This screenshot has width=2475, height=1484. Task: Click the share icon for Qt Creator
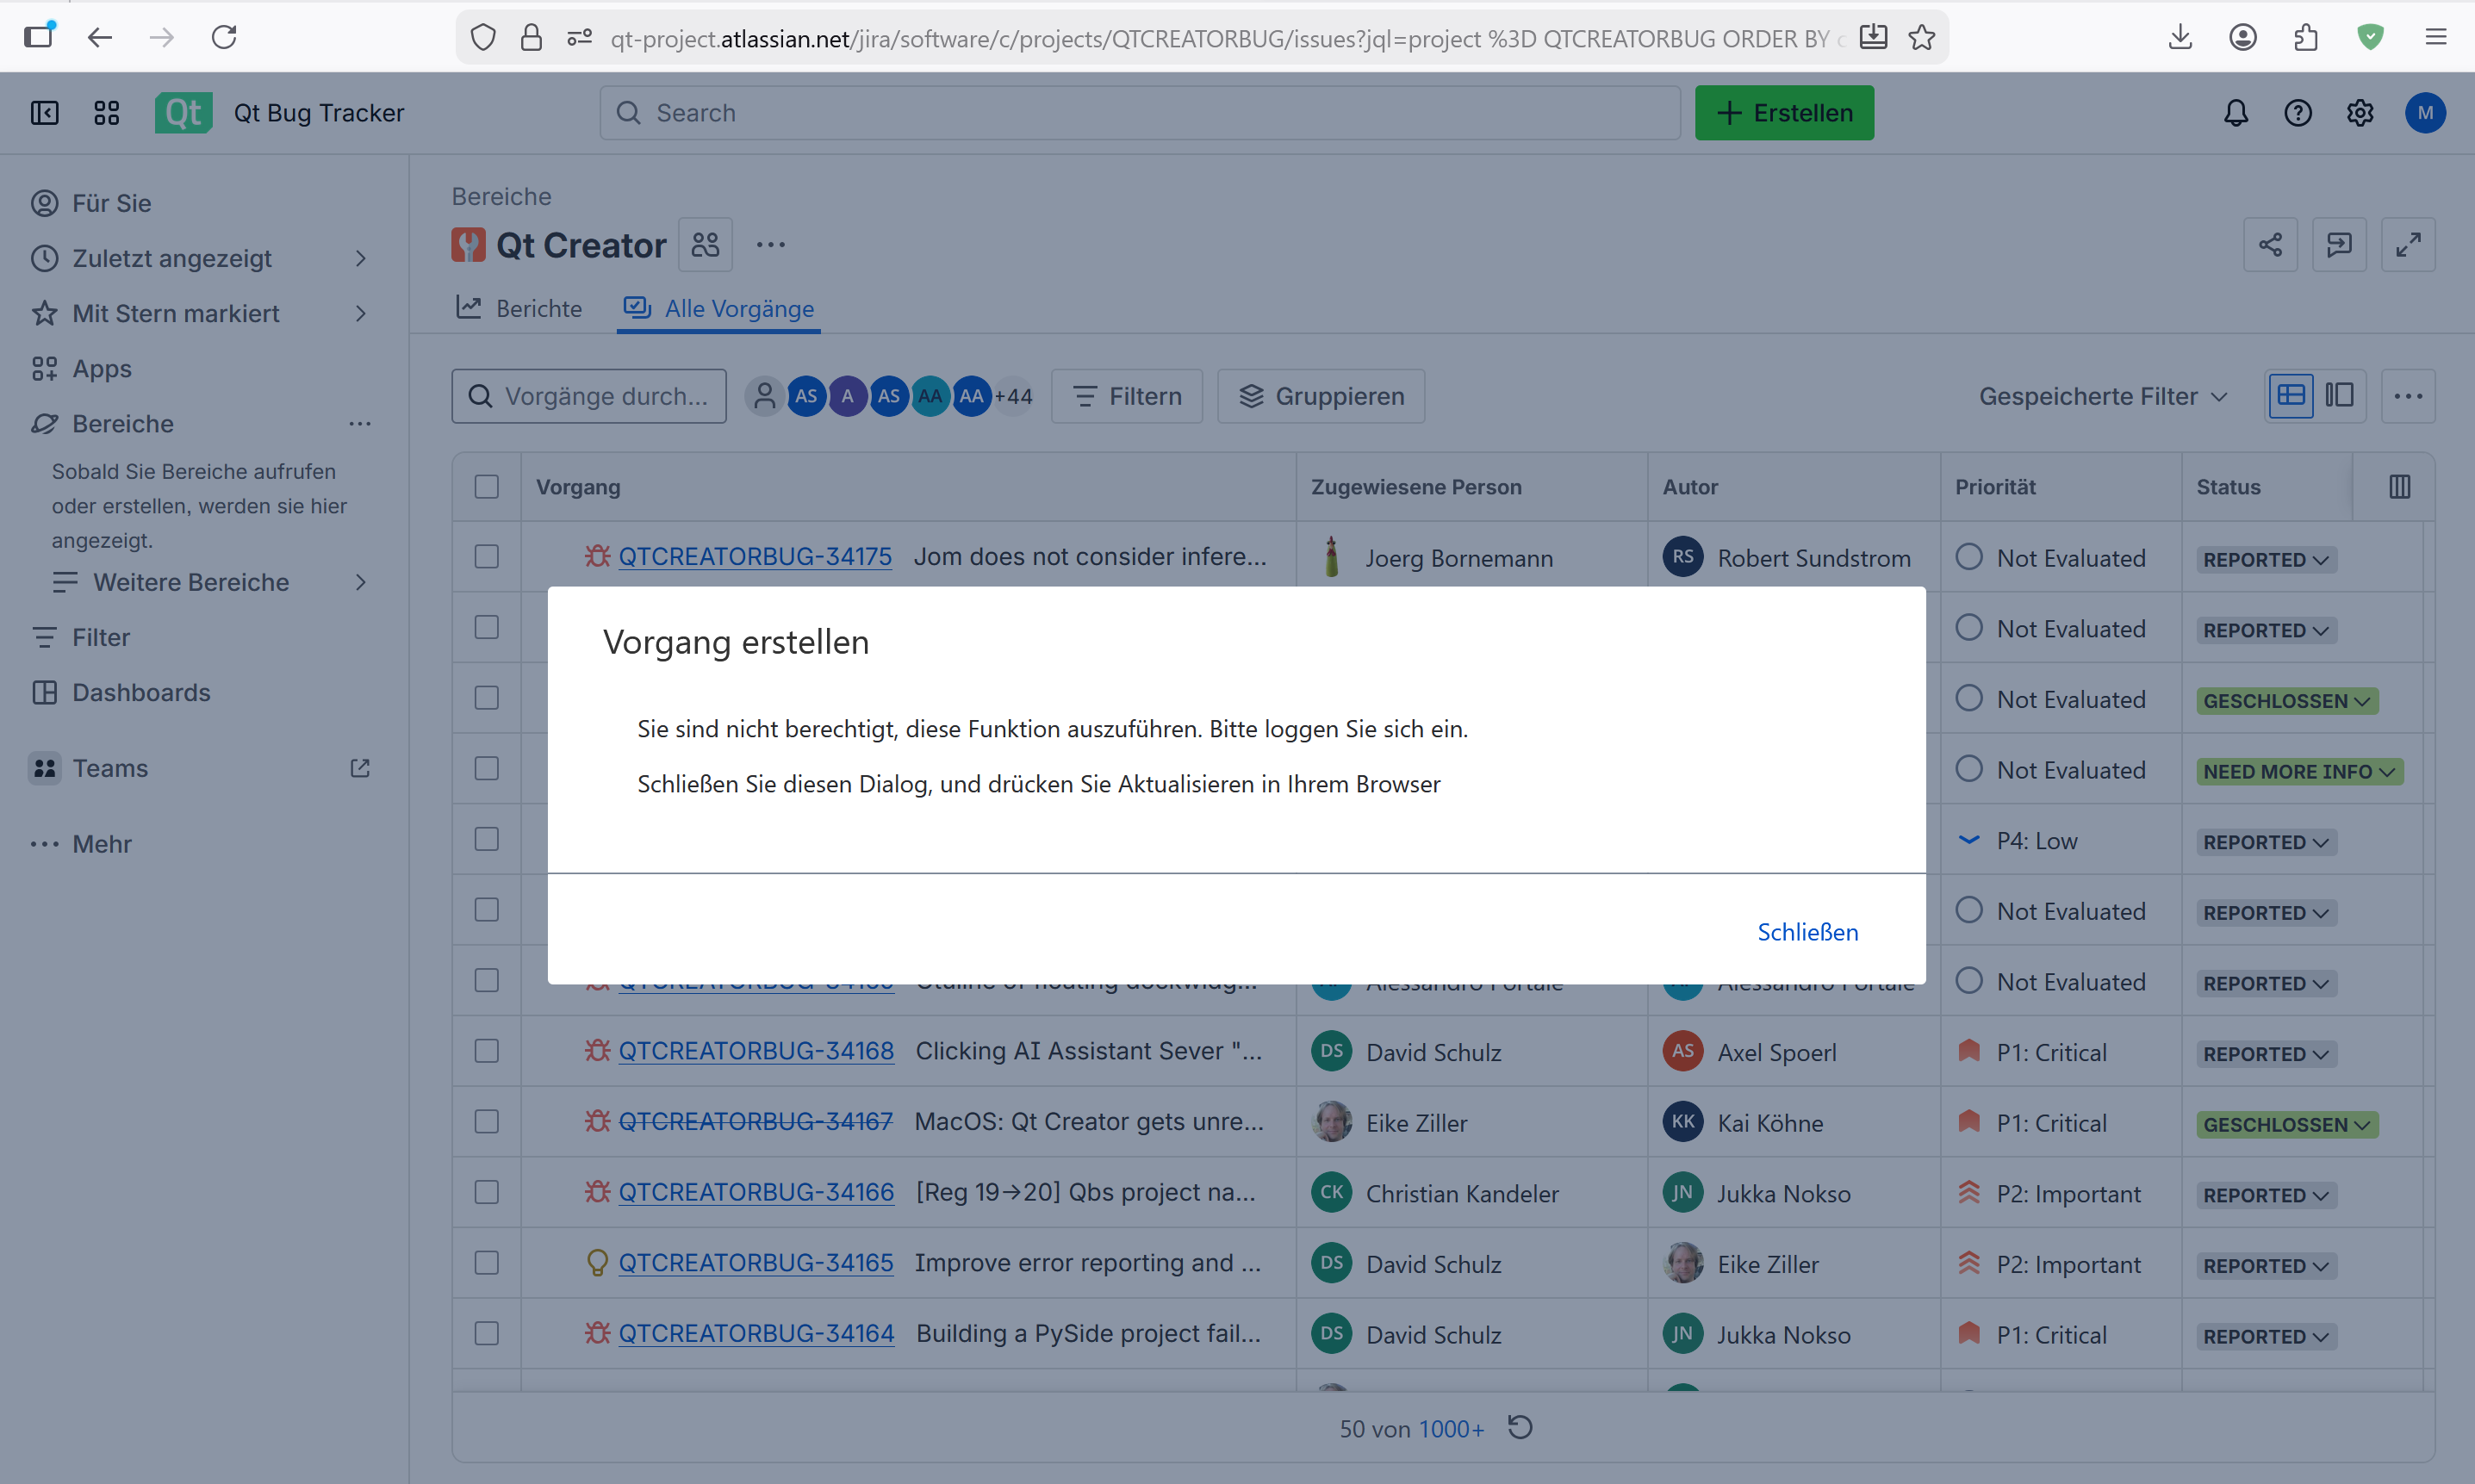coord(2269,245)
